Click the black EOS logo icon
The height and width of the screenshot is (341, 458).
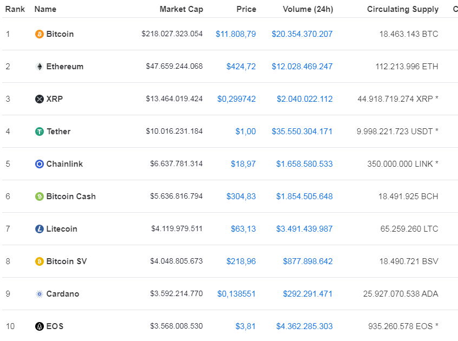(40, 326)
